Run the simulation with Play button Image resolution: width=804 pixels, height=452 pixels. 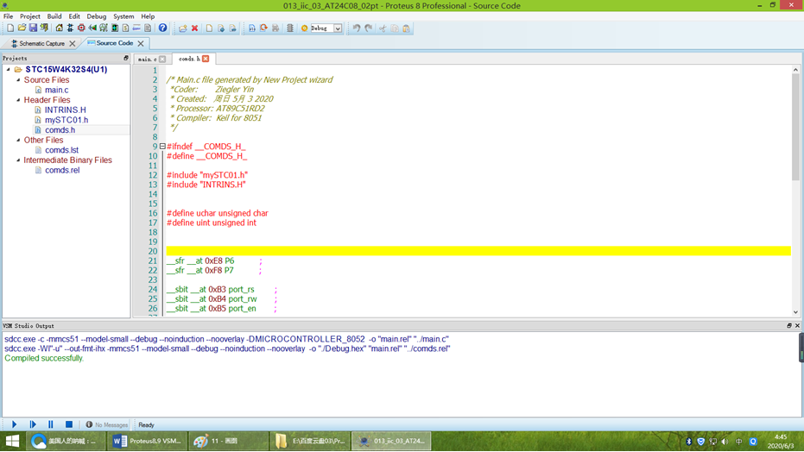click(x=15, y=424)
